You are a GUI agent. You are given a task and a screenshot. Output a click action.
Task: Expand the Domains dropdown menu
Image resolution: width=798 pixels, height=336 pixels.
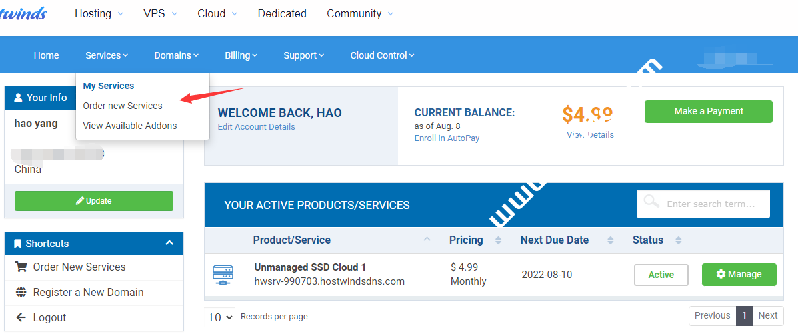tap(176, 55)
